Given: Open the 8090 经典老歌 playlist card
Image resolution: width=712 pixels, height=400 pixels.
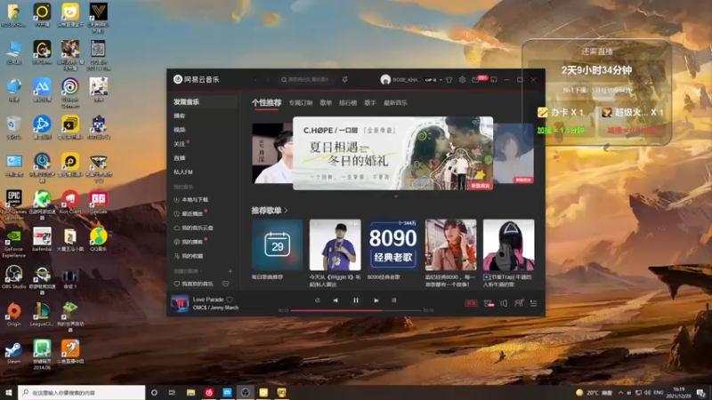Looking at the screenshot, I should coord(392,245).
